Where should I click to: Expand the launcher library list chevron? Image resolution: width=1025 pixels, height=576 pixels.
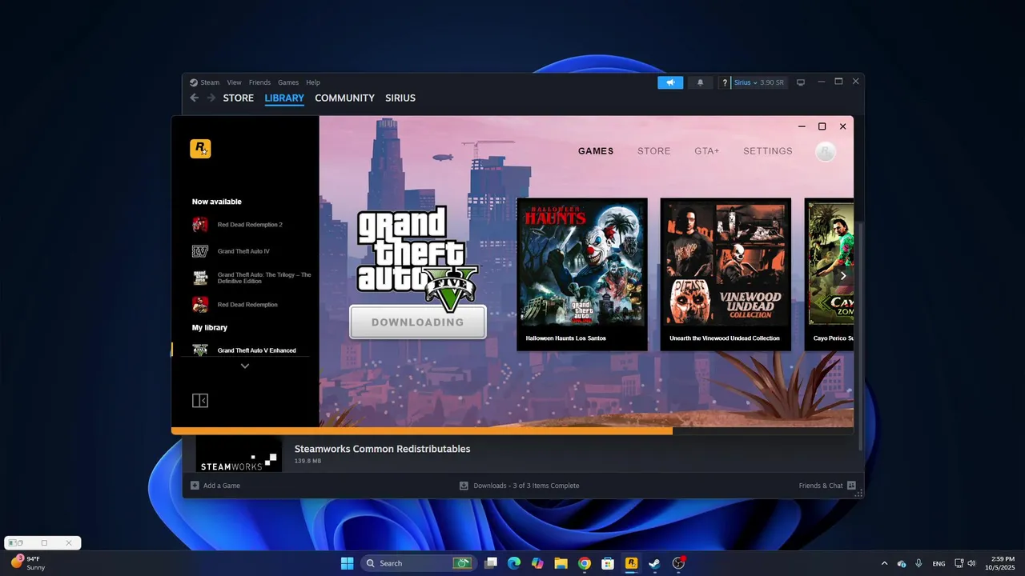[x=245, y=366]
